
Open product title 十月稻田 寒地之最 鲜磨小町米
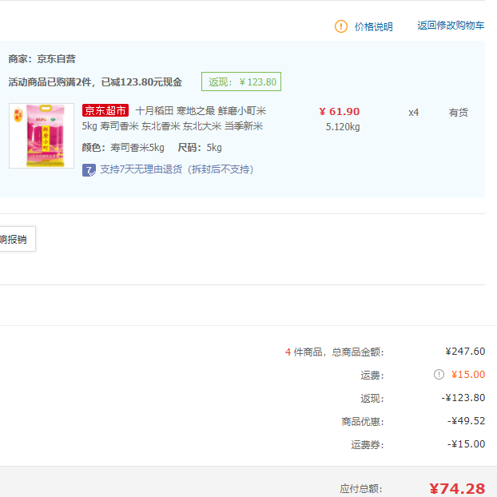point(201,111)
